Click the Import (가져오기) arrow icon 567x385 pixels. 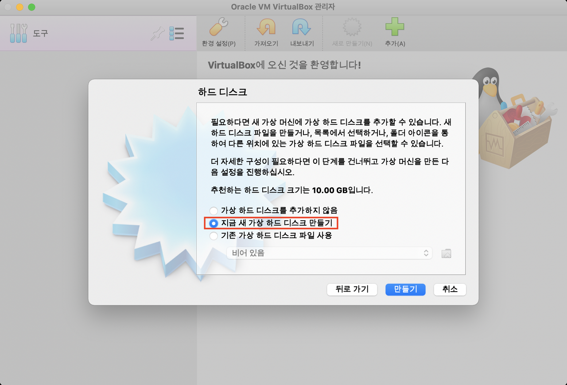(266, 27)
